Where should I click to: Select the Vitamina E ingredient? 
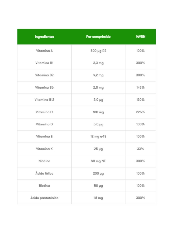(x=44, y=137)
